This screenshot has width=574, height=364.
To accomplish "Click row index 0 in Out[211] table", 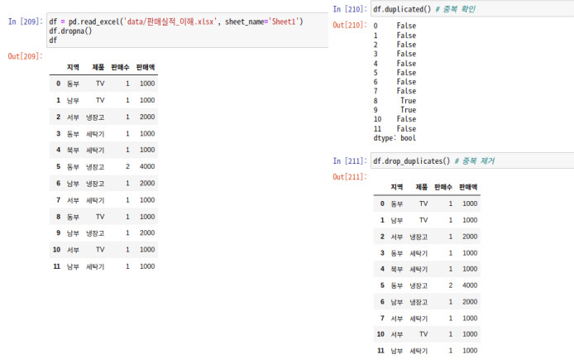I will click(382, 204).
